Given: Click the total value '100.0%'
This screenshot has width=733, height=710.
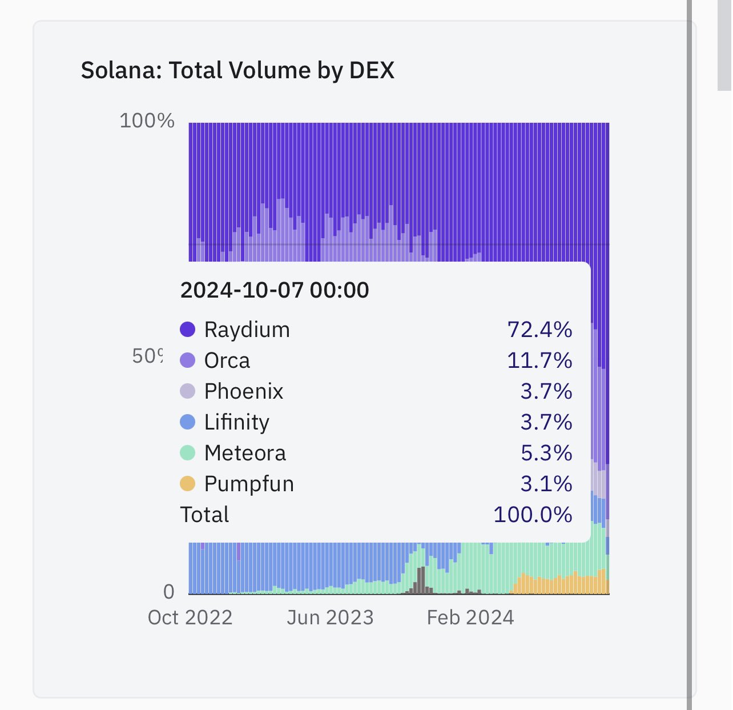Looking at the screenshot, I should coord(533,515).
